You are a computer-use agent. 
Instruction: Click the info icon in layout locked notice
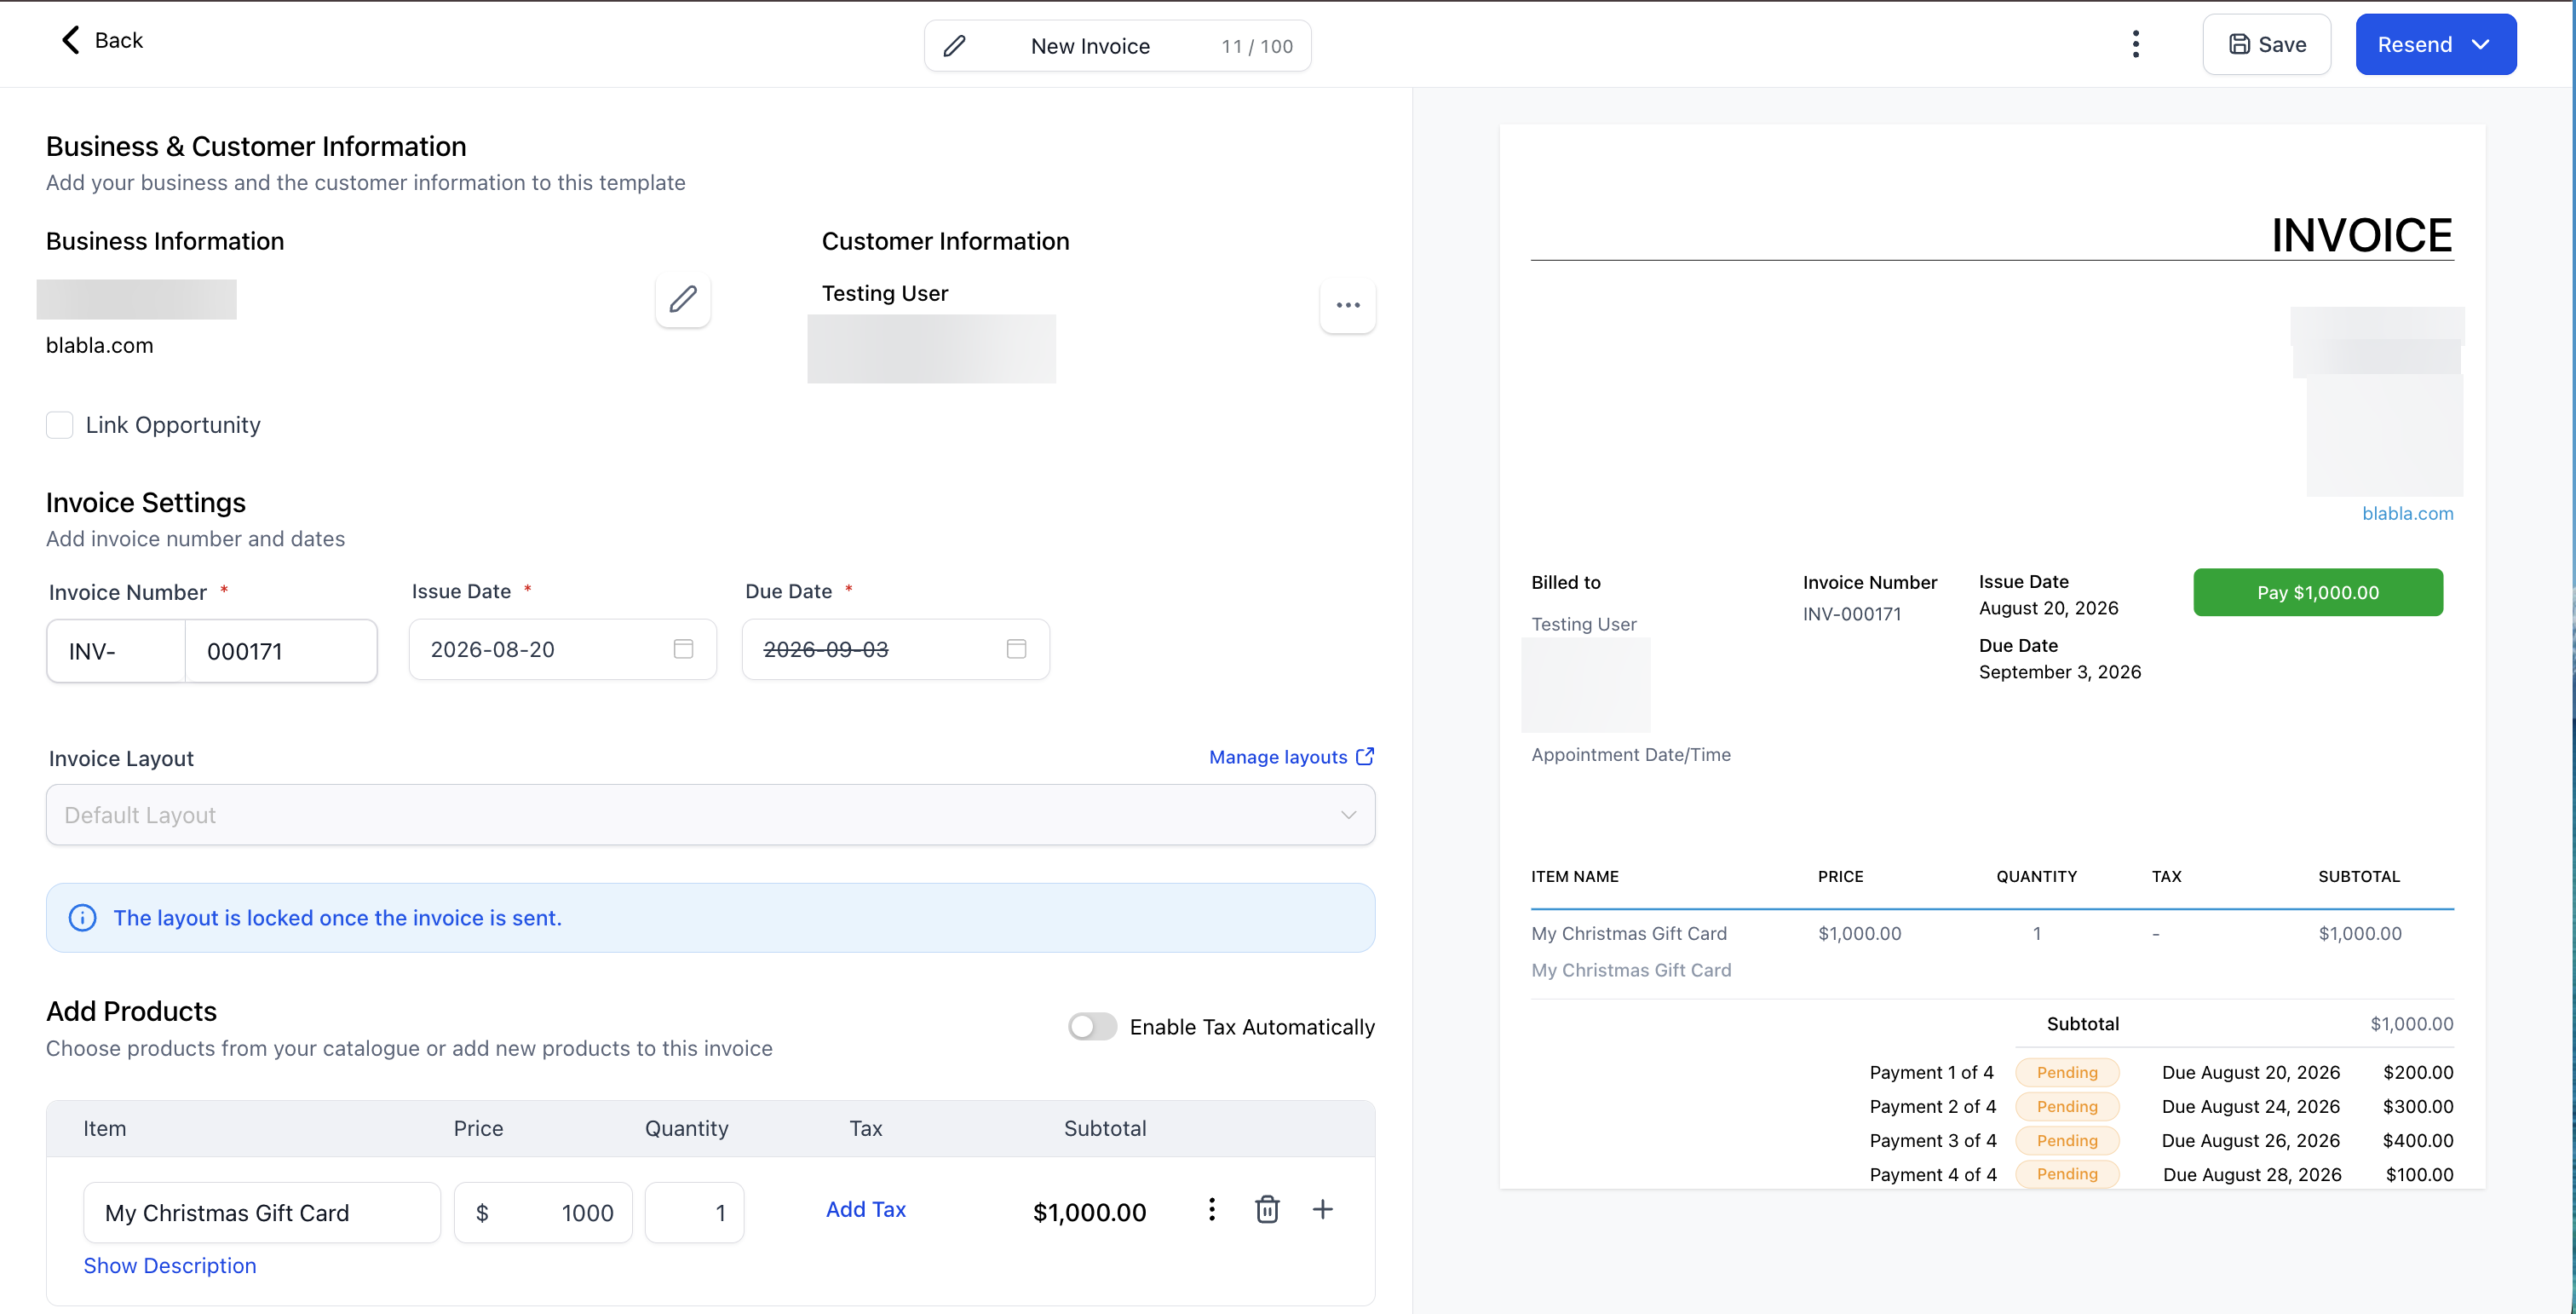tap(82, 918)
